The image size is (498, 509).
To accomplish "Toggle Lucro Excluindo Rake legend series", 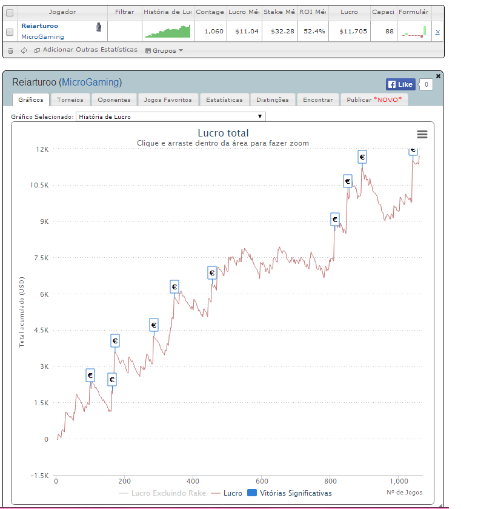I will coord(162,493).
